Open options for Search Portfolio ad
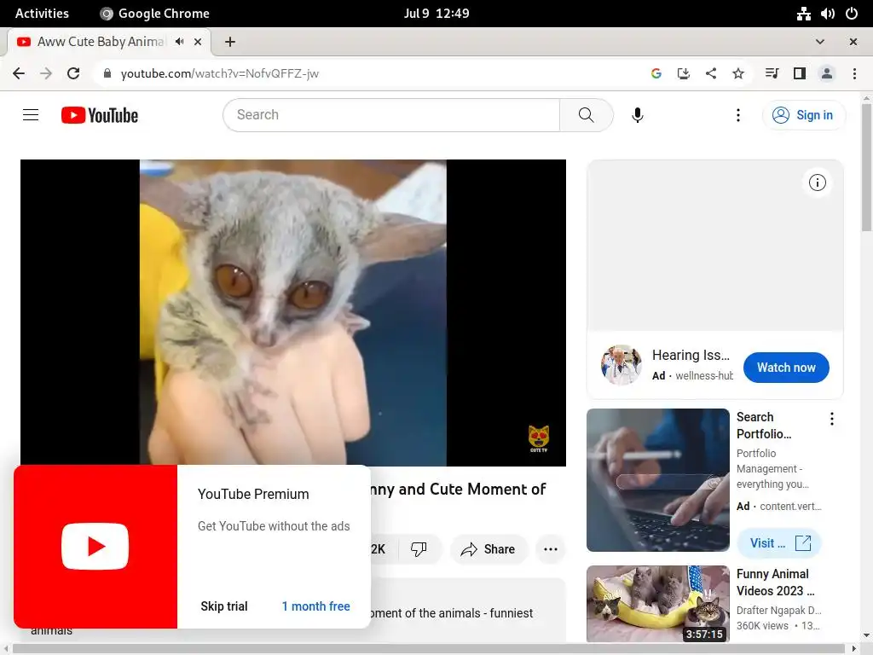873x655 pixels. point(831,419)
